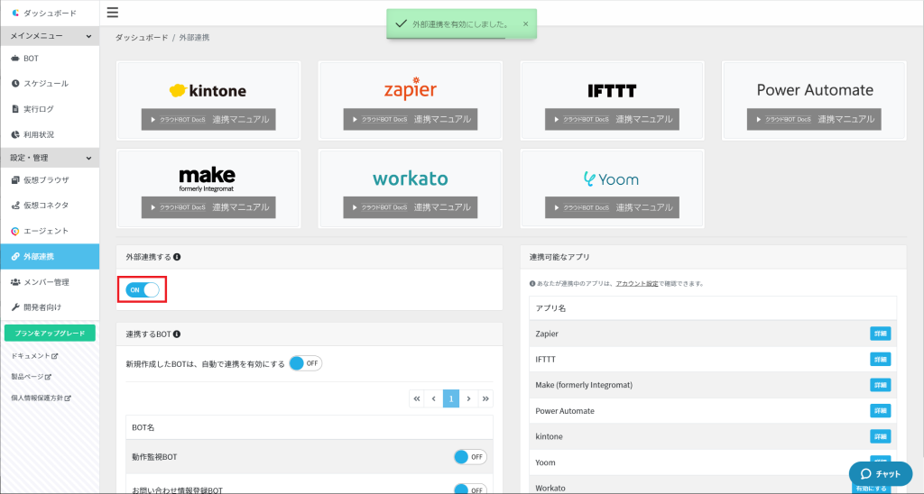Image resolution: width=924 pixels, height=494 pixels.
Task: Open BOT in the sidebar
Action: (51, 59)
